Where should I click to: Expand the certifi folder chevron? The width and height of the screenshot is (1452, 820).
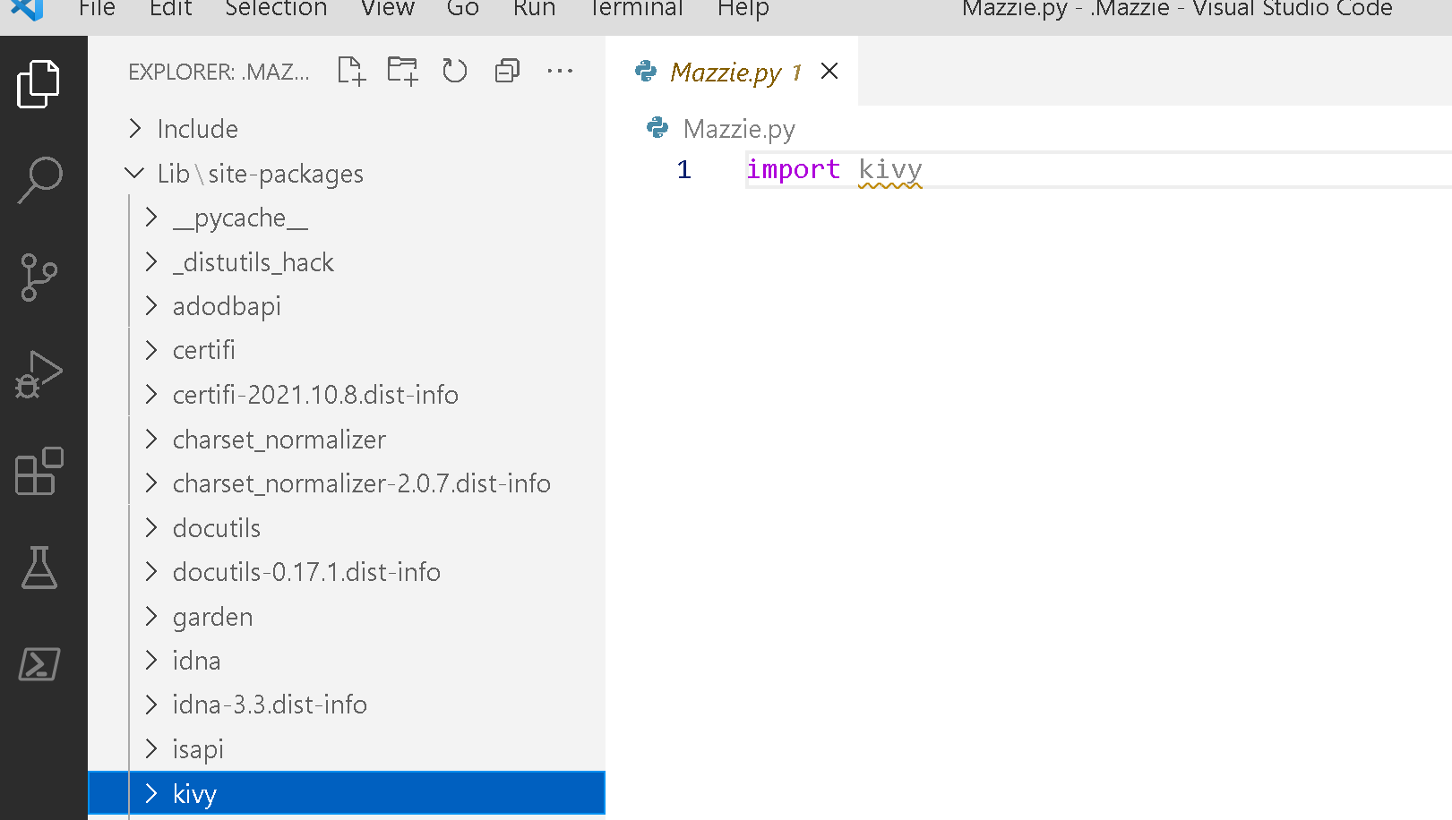pos(151,349)
